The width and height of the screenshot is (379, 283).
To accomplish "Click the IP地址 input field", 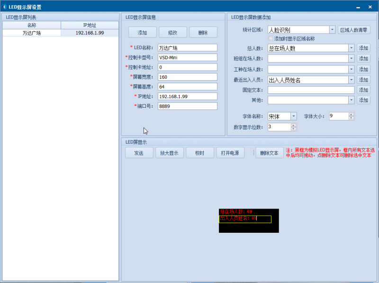I will [187, 96].
